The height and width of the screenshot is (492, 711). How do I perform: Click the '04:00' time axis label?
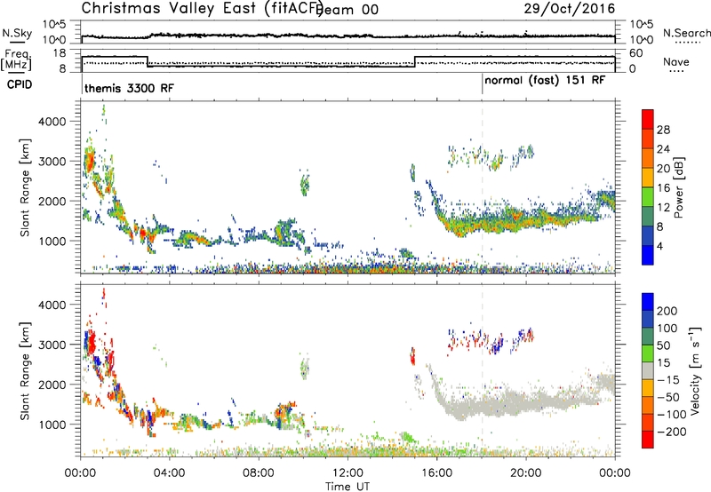coord(170,473)
